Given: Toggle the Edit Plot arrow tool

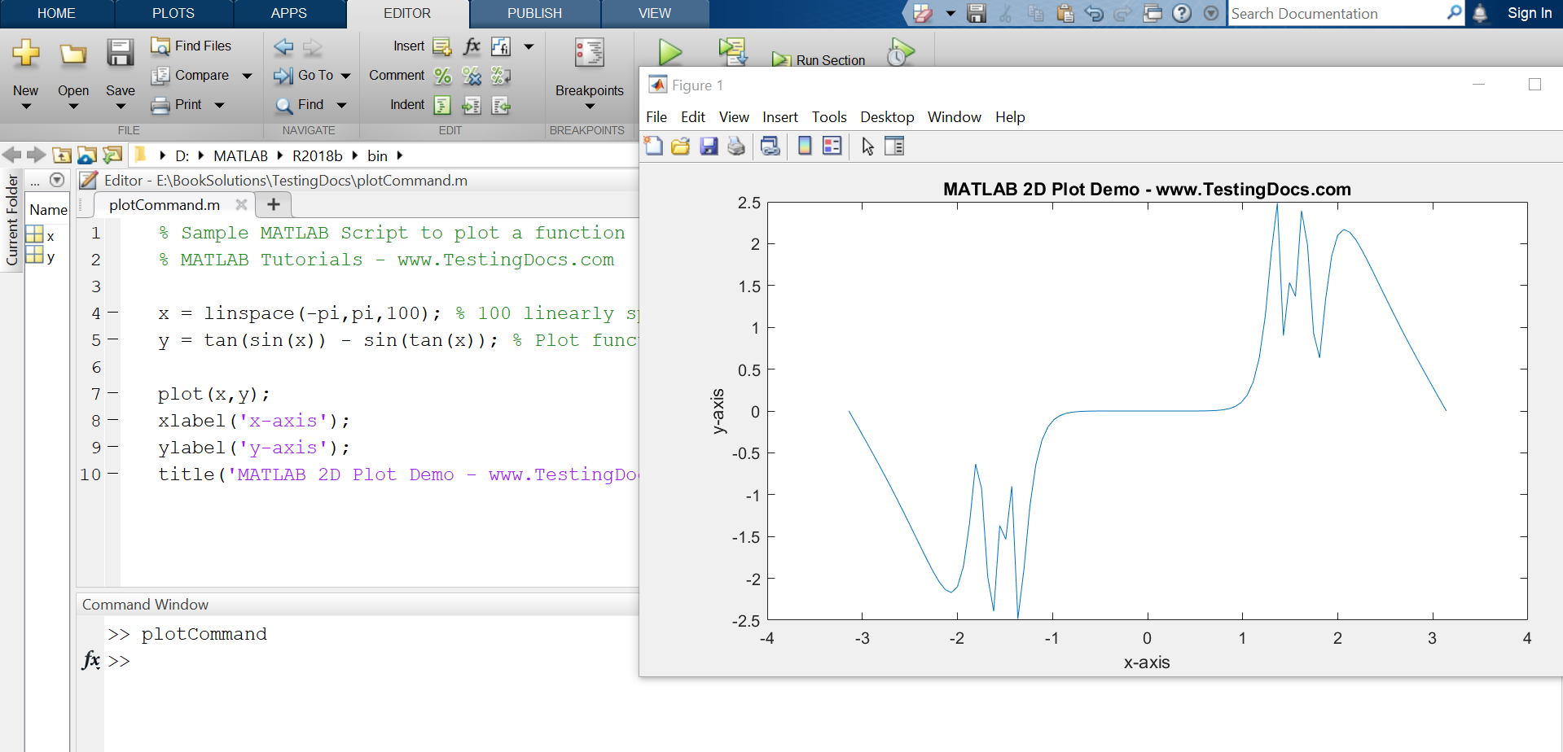Looking at the screenshot, I should coord(867,146).
